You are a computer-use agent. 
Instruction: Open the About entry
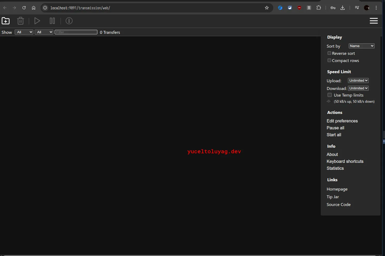pos(332,154)
